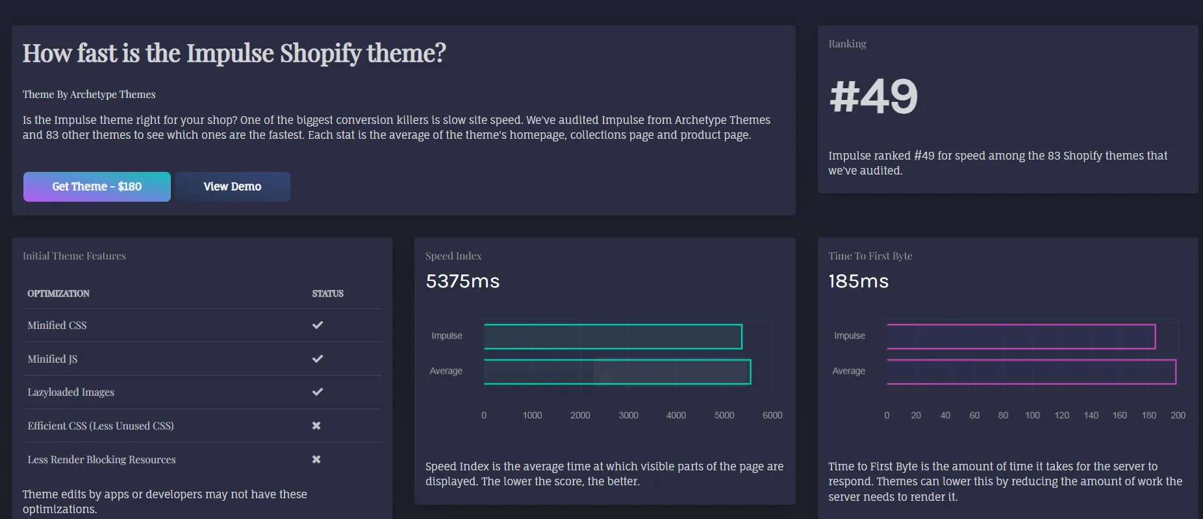Screen dimensions: 1203x519
Task: Click the 'OPTIMIZATION' column header
Action: [58, 294]
